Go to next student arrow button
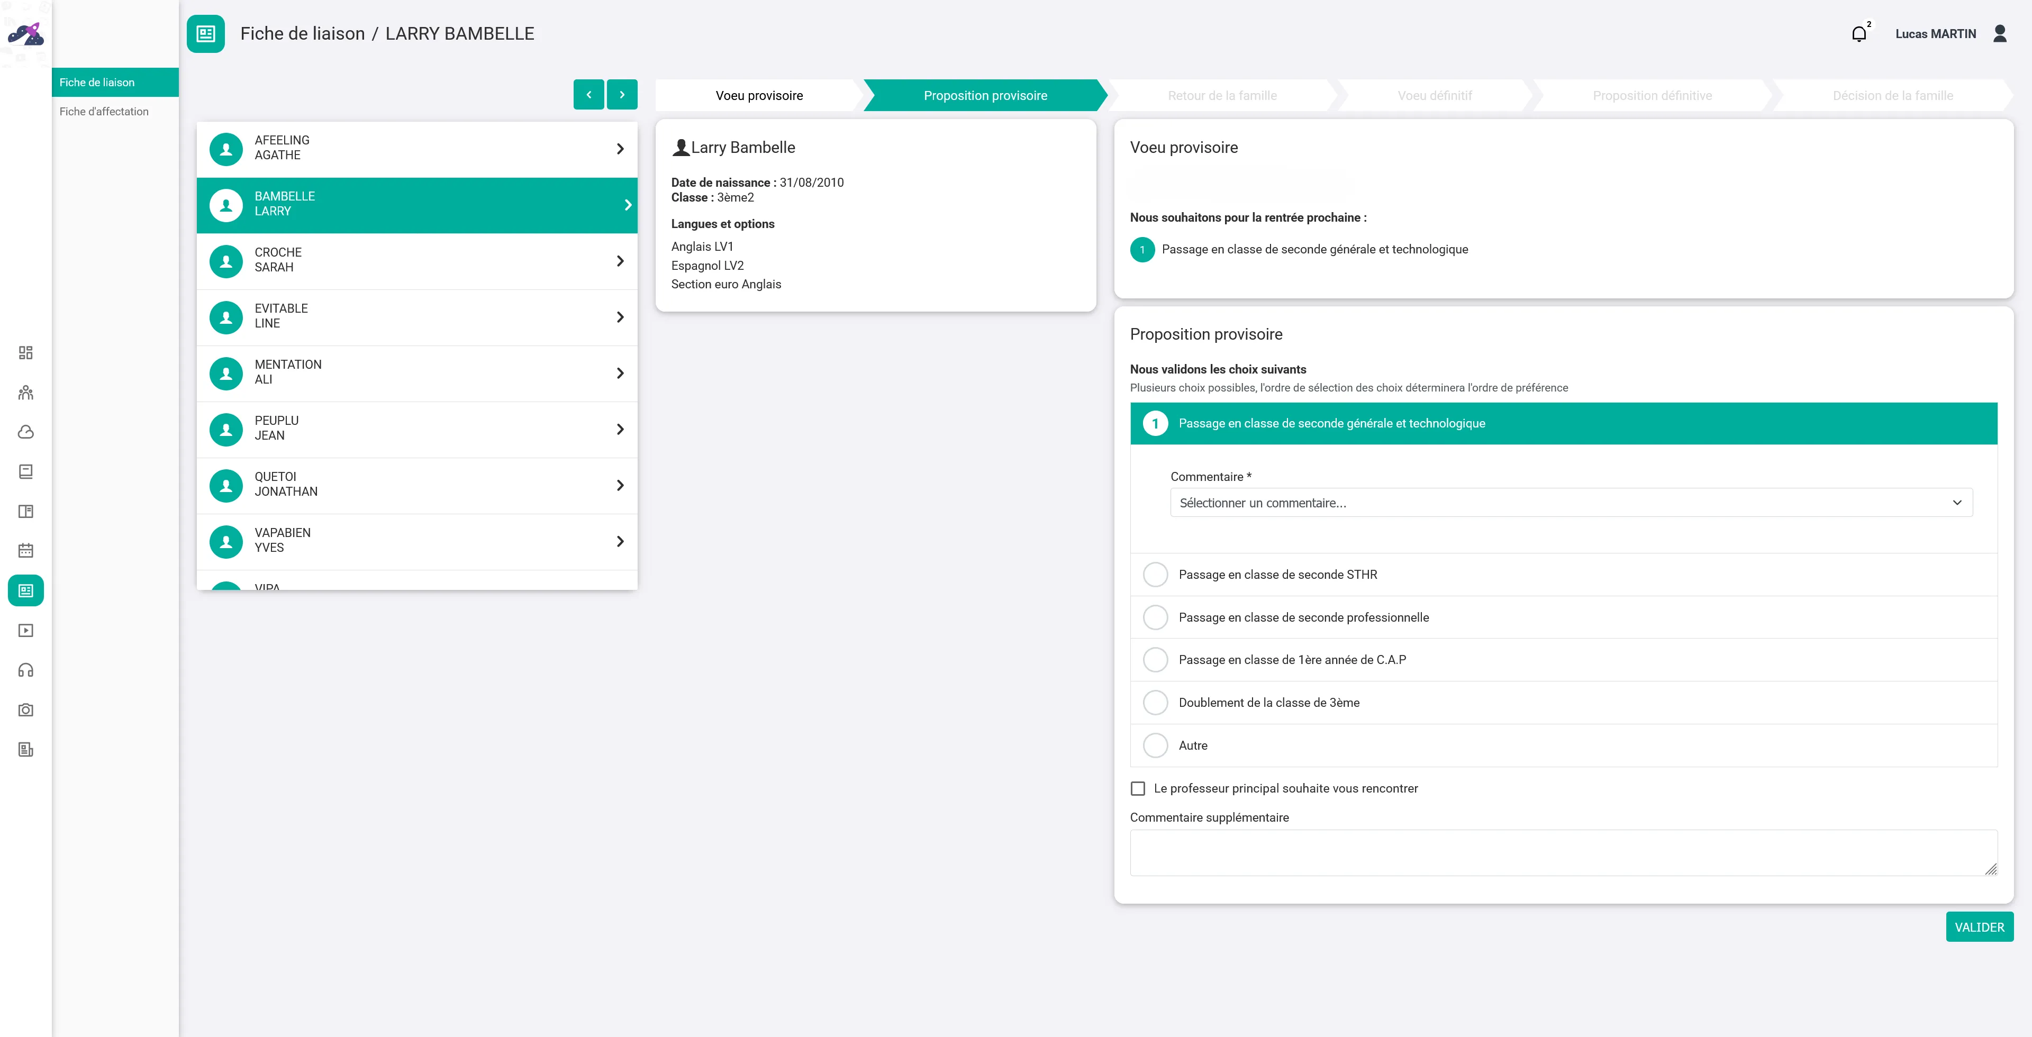2032x1037 pixels. (x=622, y=95)
